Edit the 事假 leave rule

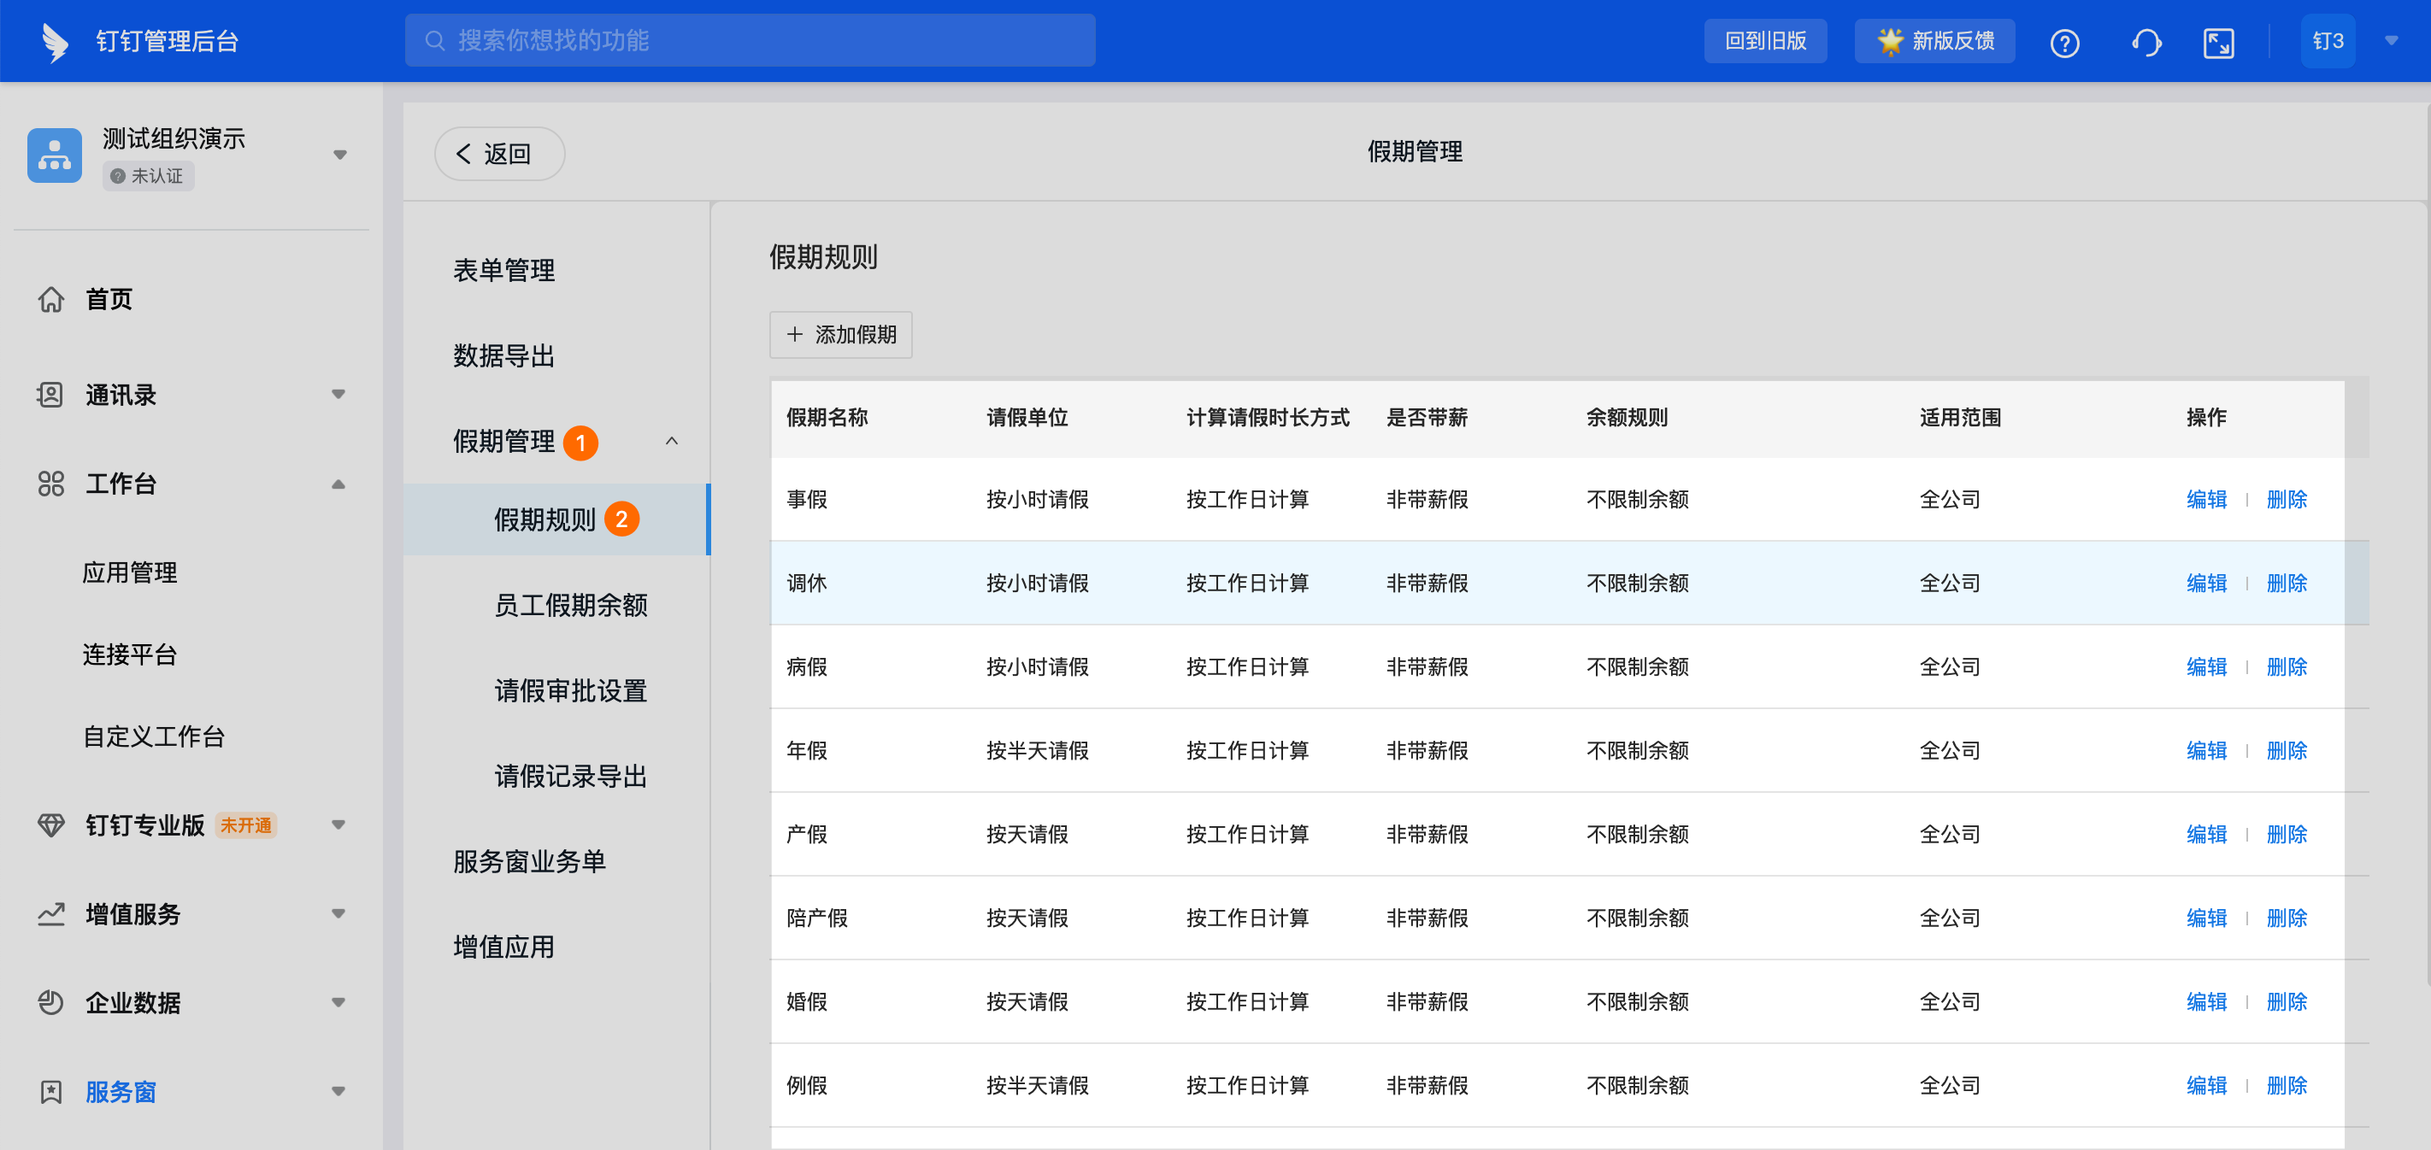(x=2205, y=499)
